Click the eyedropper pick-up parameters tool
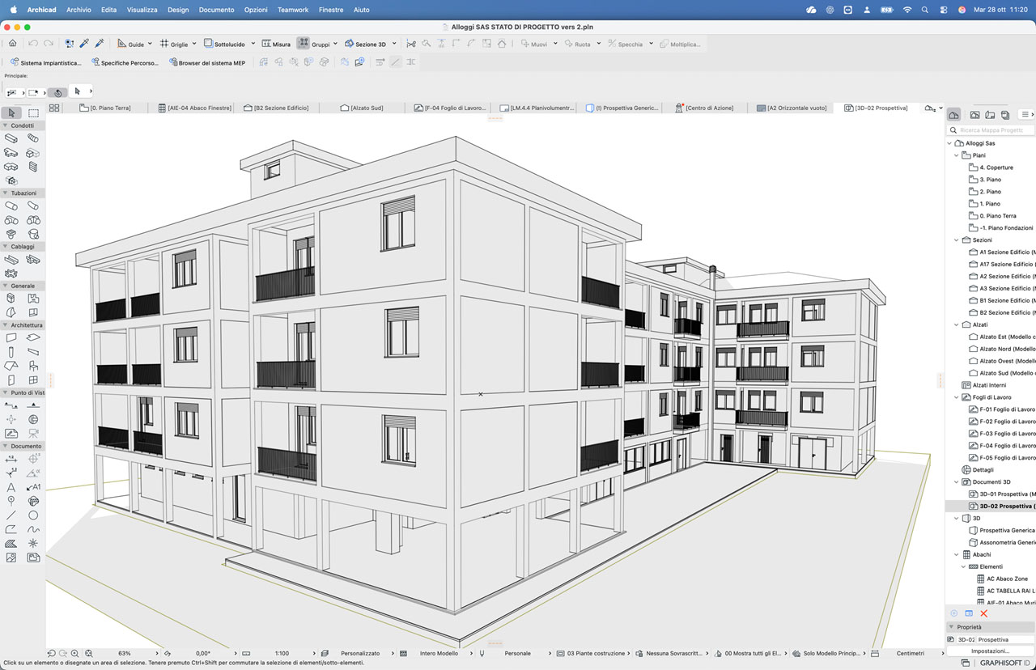 click(83, 44)
